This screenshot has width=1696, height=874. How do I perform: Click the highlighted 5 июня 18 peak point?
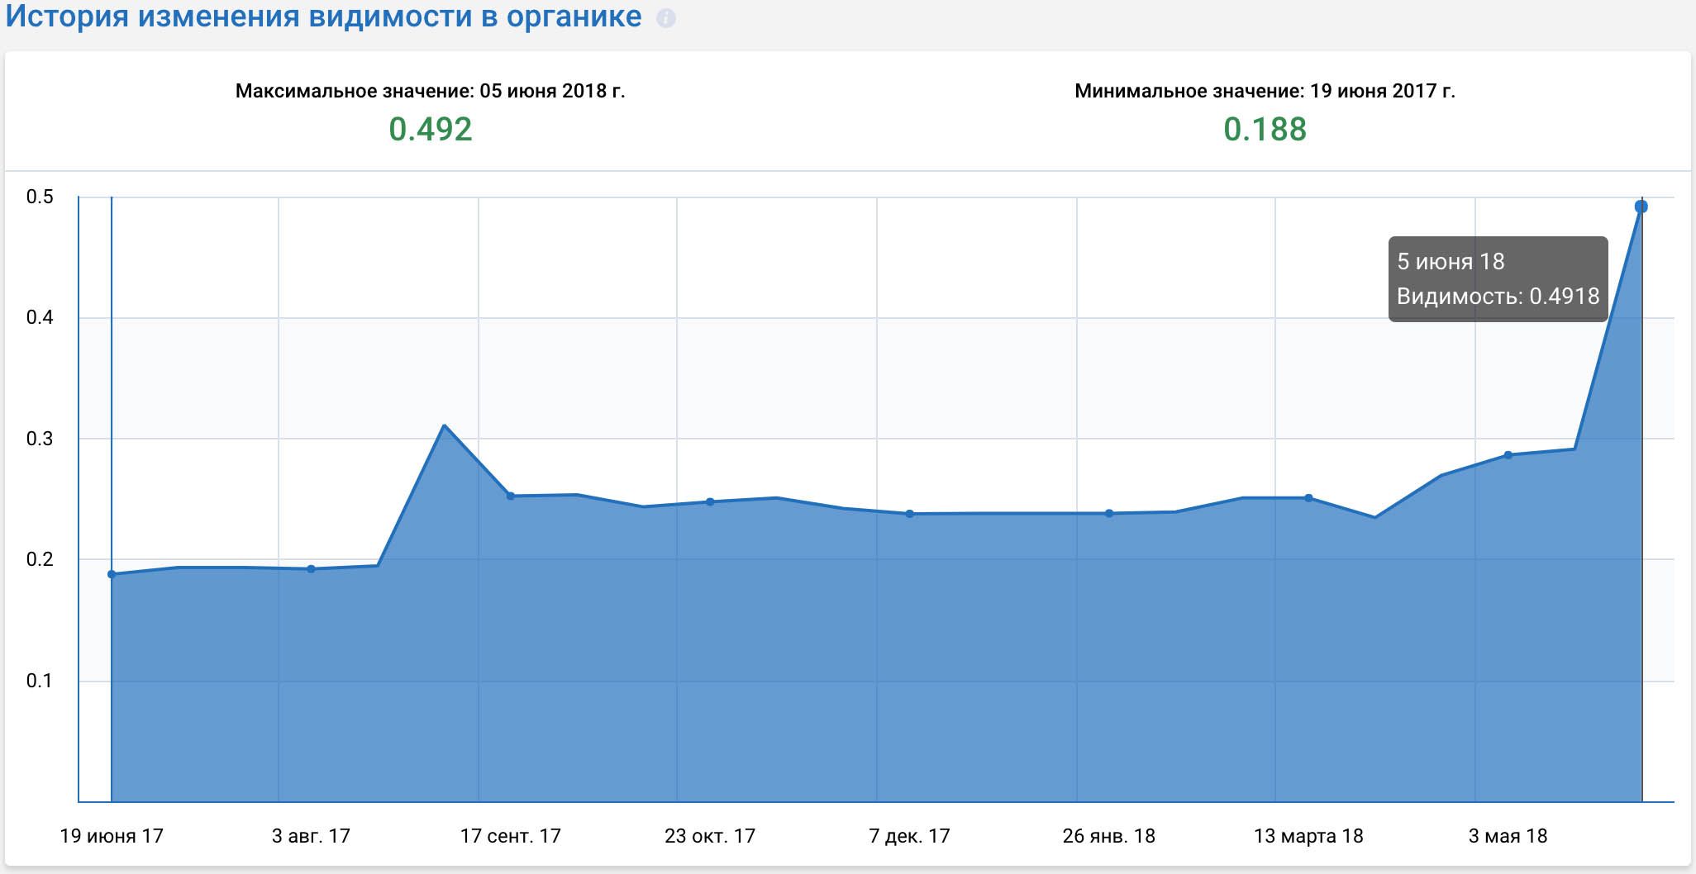(x=1641, y=207)
